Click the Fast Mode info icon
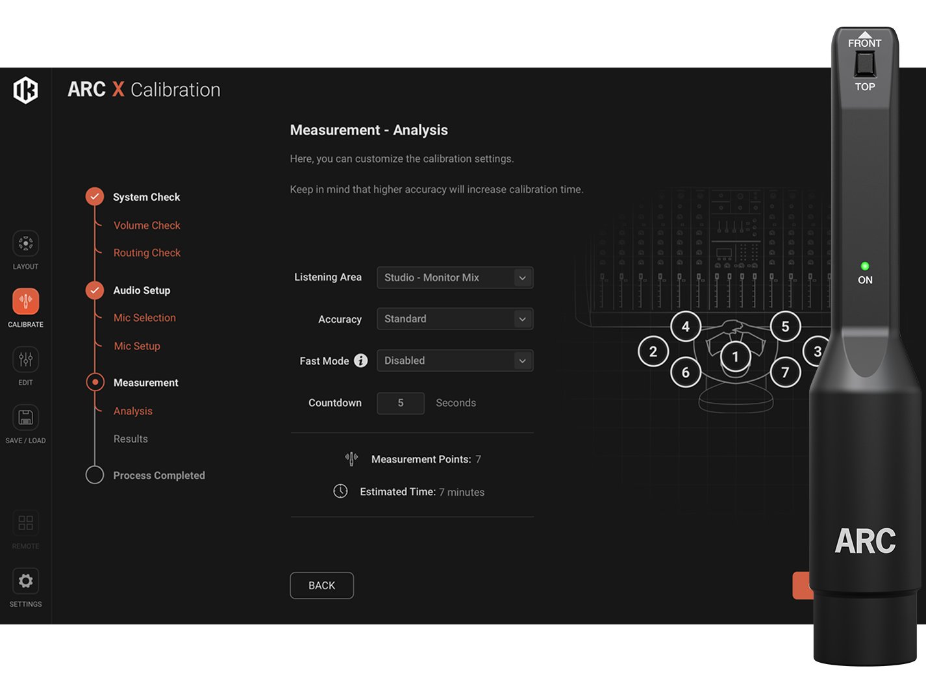 pos(361,361)
